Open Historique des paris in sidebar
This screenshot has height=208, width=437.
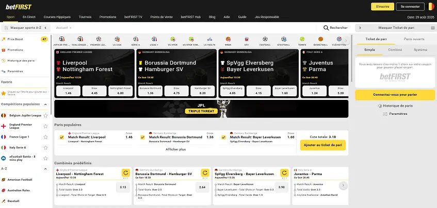tap(18, 61)
